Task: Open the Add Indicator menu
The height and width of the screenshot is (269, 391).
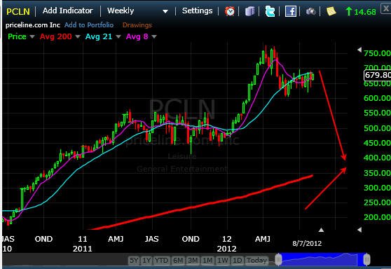Action: tap(67, 11)
